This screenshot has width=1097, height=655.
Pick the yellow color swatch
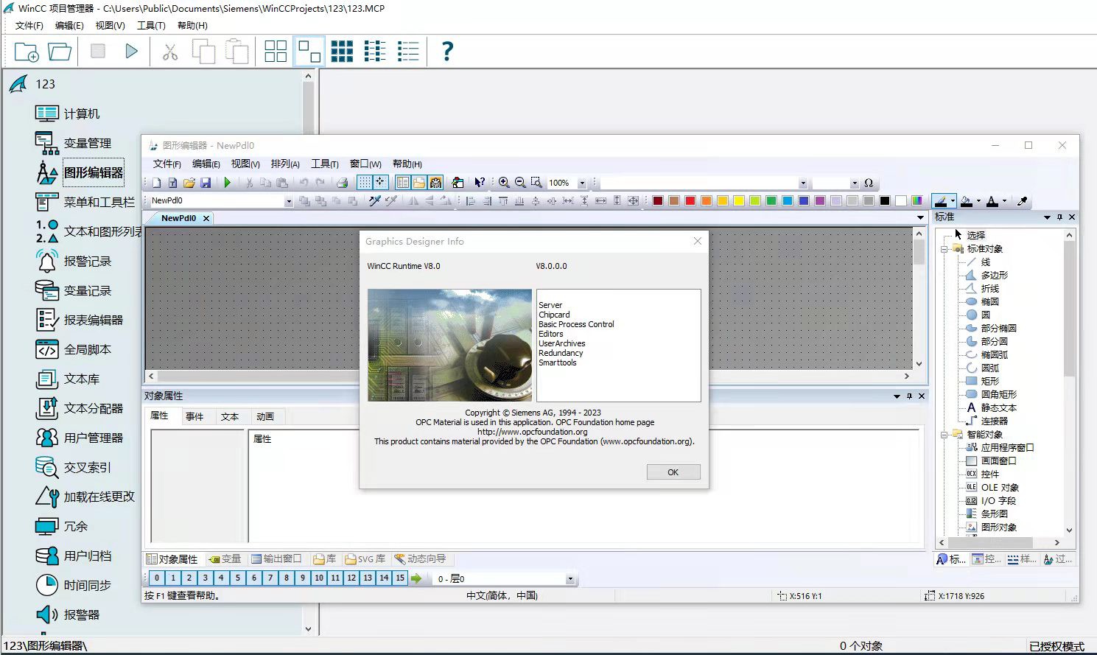click(739, 200)
